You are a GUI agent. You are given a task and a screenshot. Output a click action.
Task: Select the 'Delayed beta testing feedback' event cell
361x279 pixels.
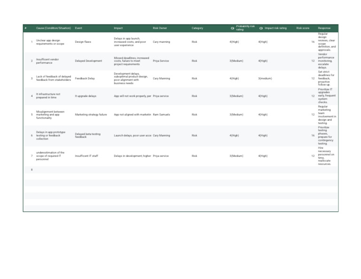(x=88, y=135)
